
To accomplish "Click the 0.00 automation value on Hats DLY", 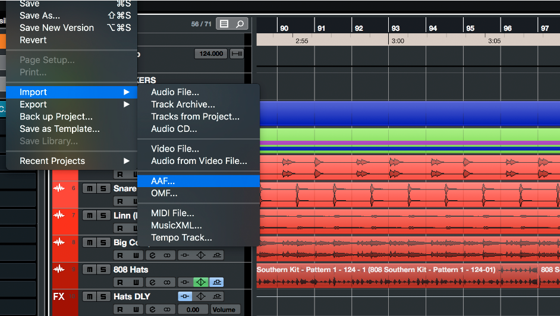I will tap(193, 309).
